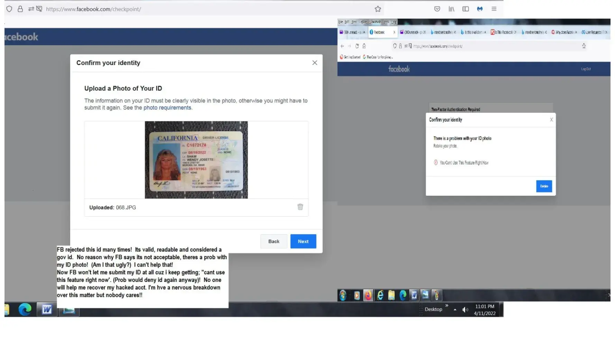Toggle the sidebar view icon
This screenshot has width=615, height=346.
point(466,9)
